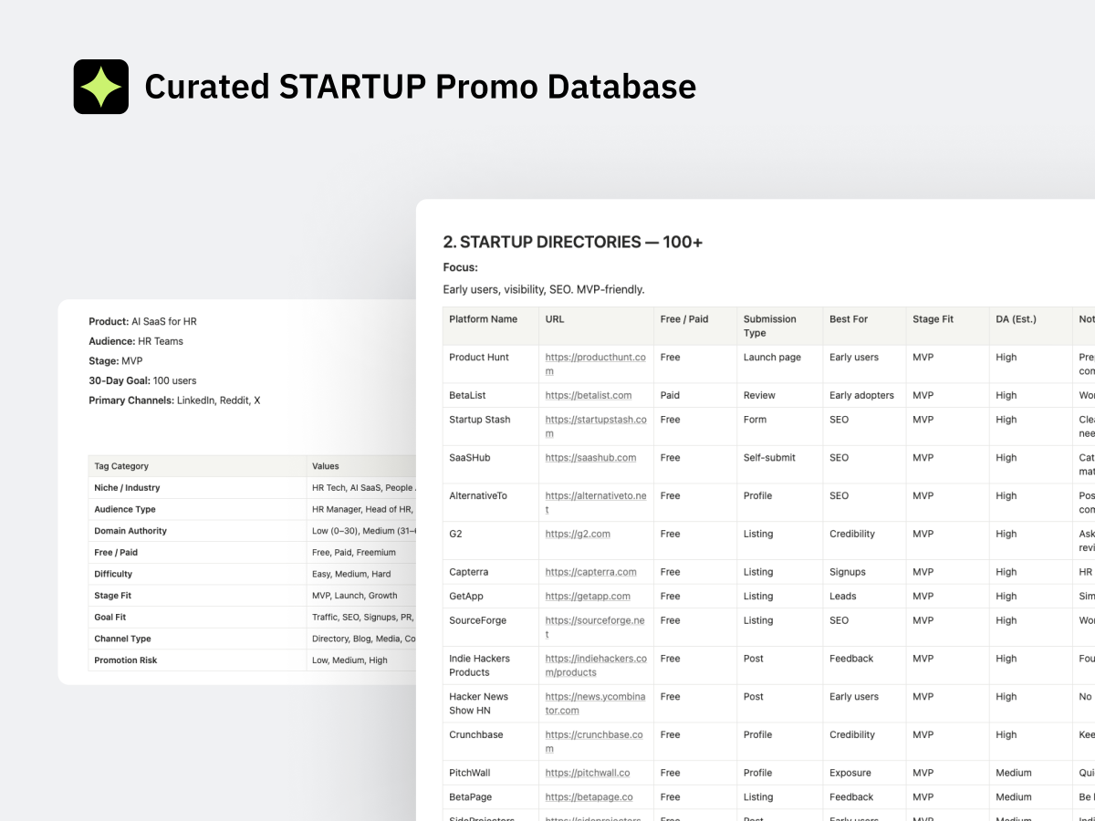Open the news.ycombinator.com link
The width and height of the screenshot is (1095, 821).
595,697
